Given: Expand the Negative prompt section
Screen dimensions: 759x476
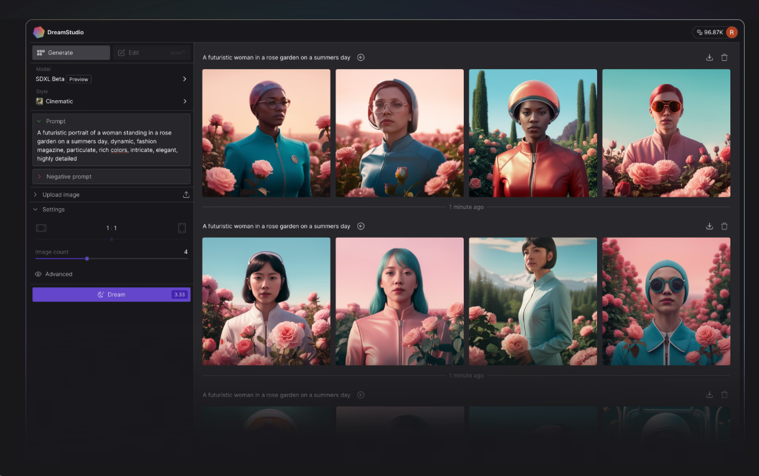Looking at the screenshot, I should (111, 177).
